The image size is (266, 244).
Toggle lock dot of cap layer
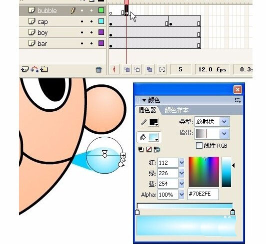click(x=91, y=21)
